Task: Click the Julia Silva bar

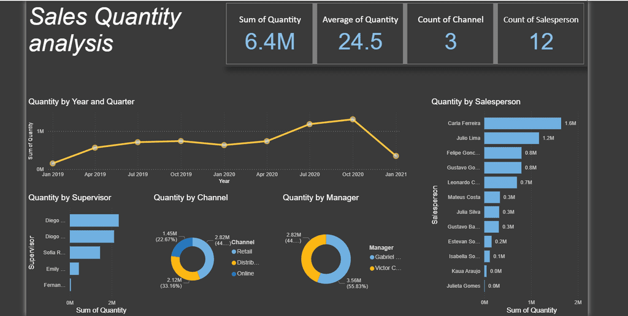Action: (x=491, y=212)
